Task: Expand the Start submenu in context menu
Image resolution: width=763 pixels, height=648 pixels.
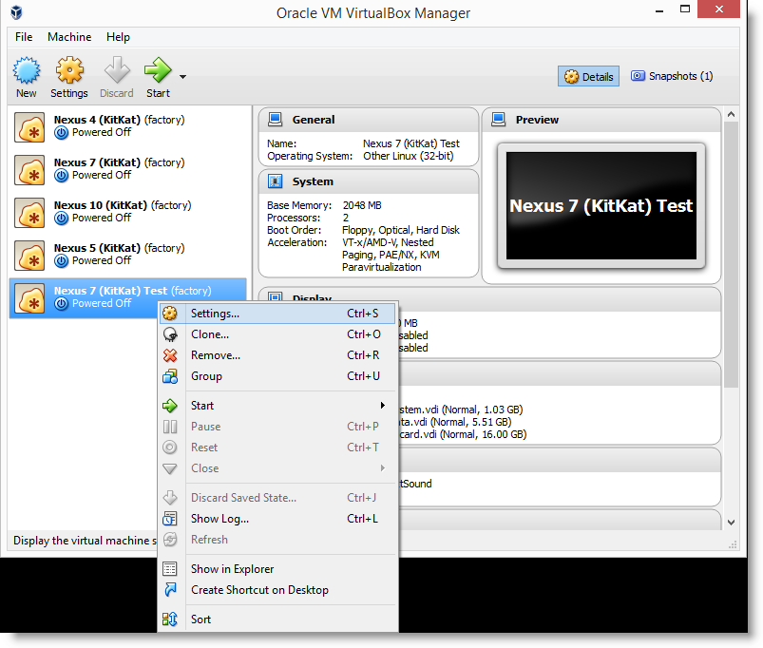Action: click(382, 406)
